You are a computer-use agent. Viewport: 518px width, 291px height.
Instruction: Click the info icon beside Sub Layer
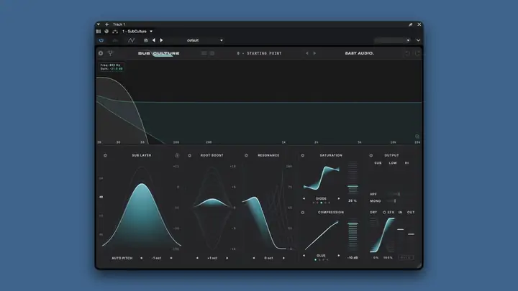[177, 155]
